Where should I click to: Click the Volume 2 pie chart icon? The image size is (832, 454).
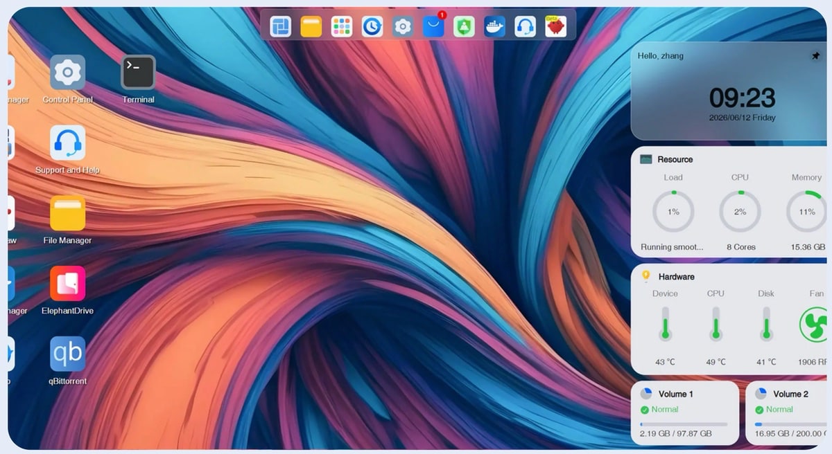761,394
